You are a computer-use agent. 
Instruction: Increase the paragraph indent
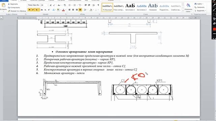89,5
